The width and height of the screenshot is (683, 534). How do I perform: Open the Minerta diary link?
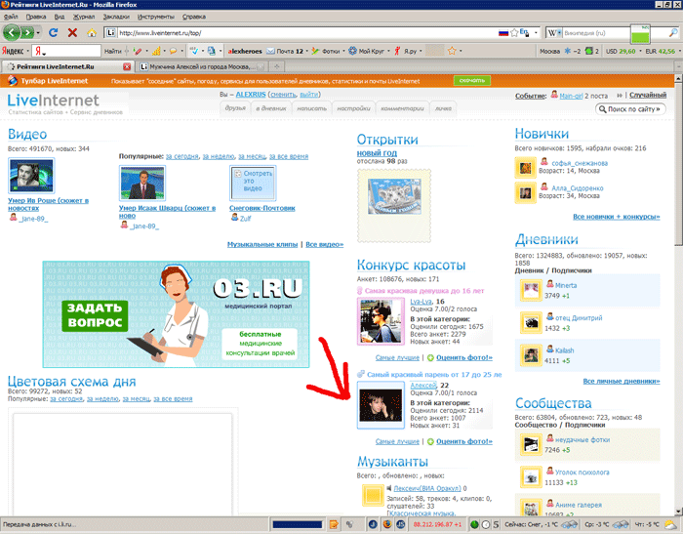click(x=566, y=285)
